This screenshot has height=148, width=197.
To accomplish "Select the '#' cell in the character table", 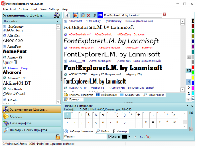I will (82, 115).
